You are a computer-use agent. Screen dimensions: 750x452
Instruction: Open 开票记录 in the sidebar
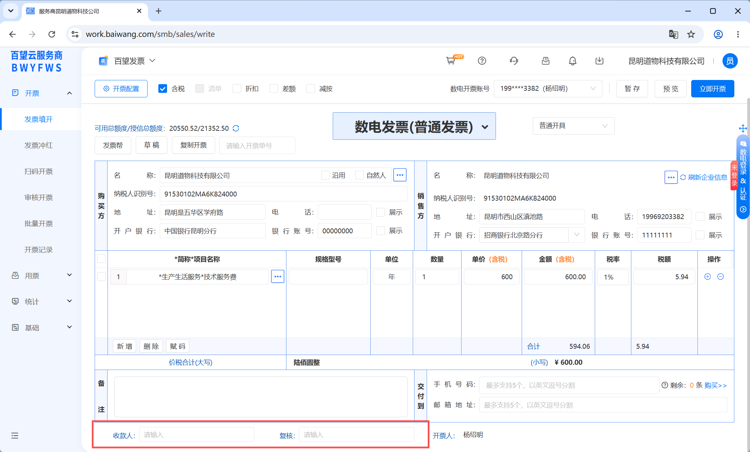[39, 250]
